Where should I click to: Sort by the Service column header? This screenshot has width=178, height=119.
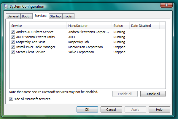click(38, 26)
